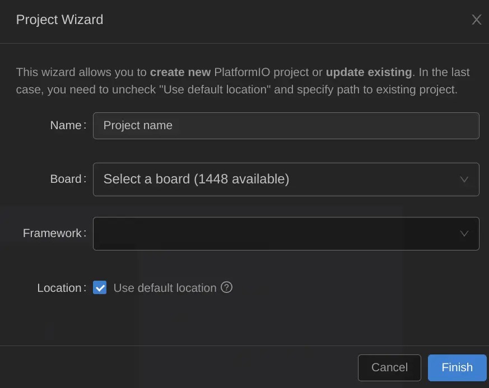Select a board from 1448 available boards
This screenshot has height=388, width=489.
[x=286, y=179]
